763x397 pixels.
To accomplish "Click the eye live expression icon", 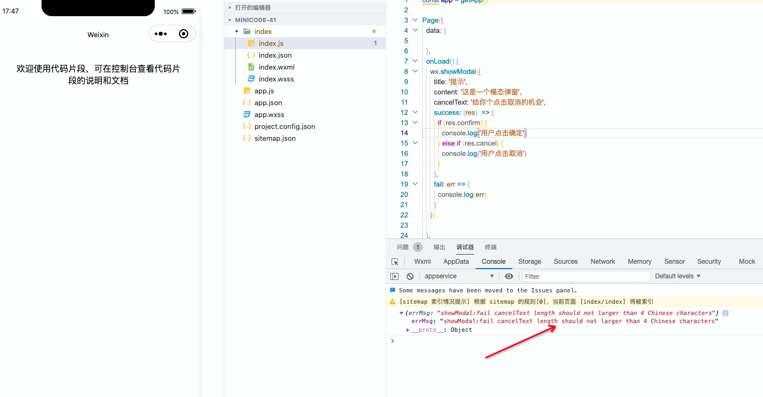I will (x=509, y=276).
